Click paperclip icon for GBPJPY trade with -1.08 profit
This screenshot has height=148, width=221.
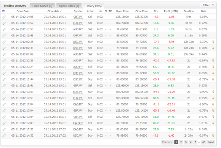point(4,17)
